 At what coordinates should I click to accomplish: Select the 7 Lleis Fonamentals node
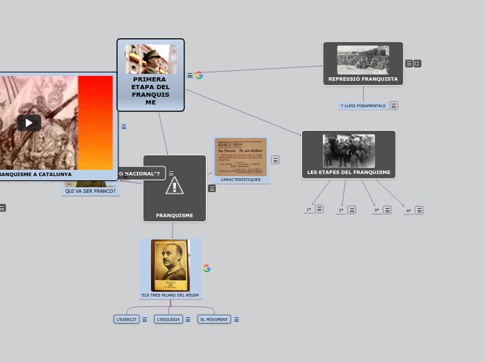pos(363,106)
